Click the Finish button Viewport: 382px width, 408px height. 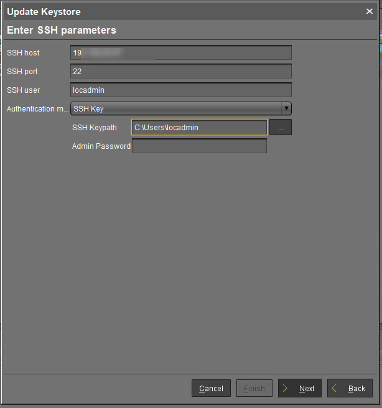(254, 388)
